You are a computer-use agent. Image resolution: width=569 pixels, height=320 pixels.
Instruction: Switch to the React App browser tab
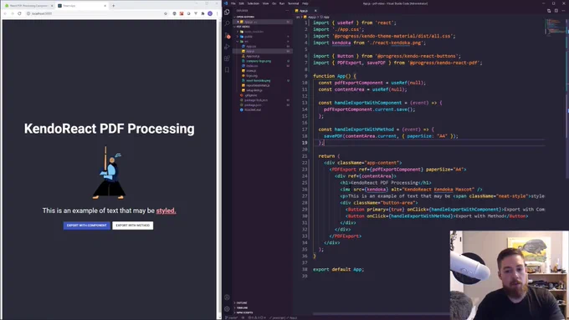coord(82,6)
